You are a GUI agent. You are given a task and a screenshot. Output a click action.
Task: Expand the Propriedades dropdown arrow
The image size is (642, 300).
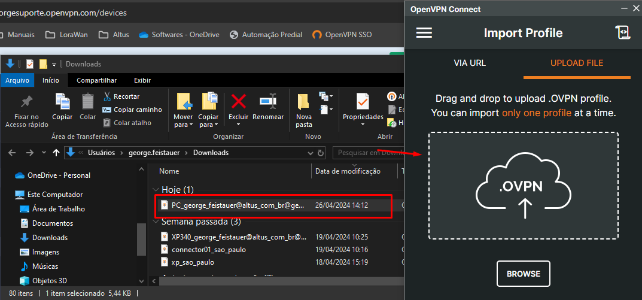pyautogui.click(x=363, y=125)
